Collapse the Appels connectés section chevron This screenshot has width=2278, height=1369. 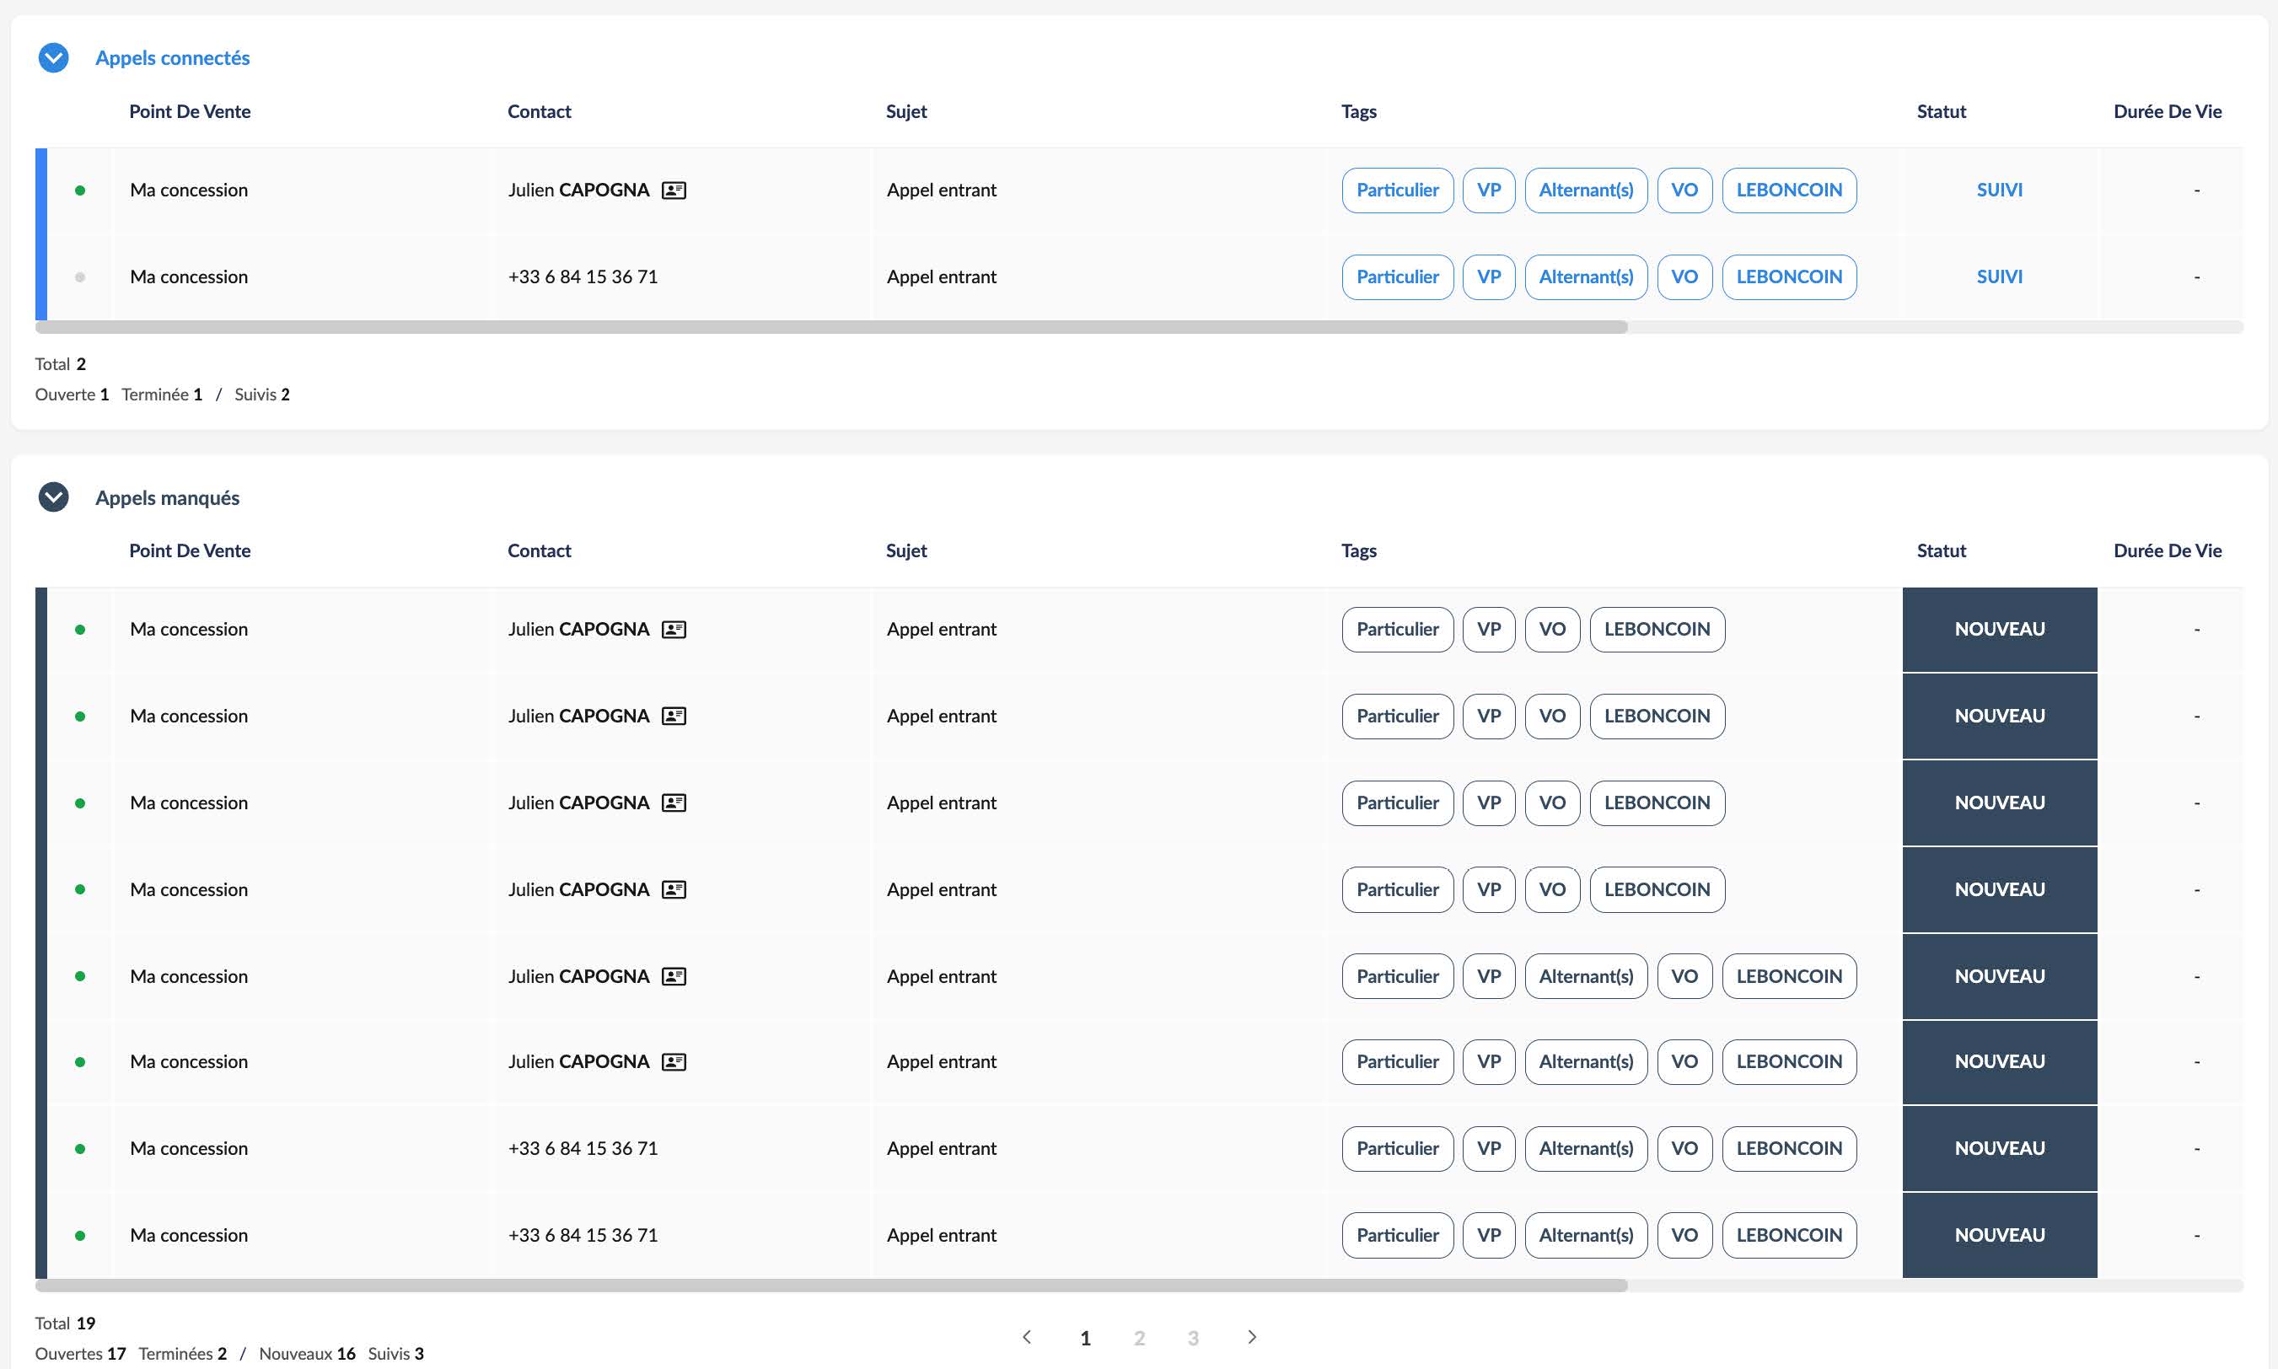(53, 58)
